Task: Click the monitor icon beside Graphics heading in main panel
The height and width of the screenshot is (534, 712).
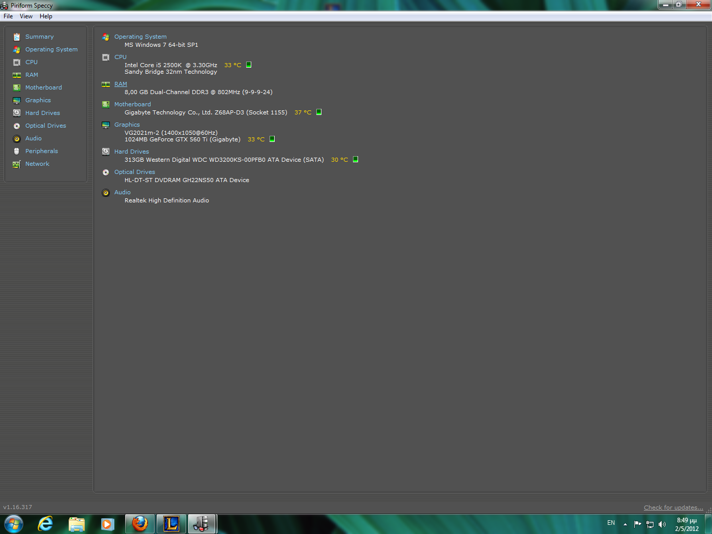Action: (x=106, y=125)
